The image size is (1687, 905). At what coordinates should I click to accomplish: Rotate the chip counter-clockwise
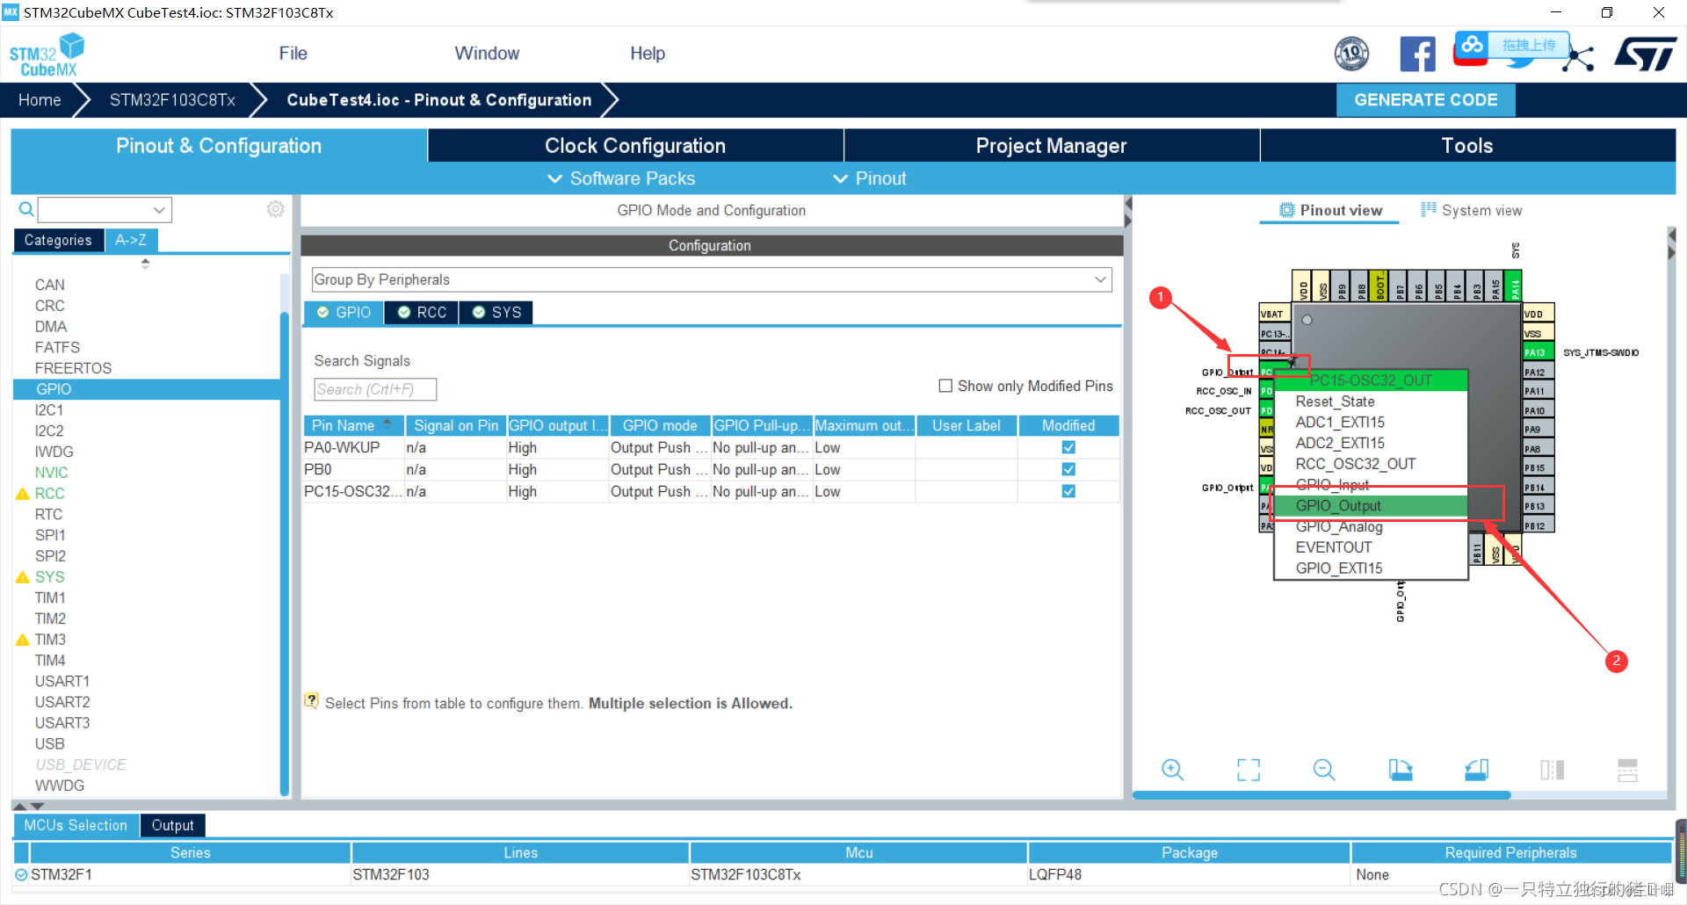1476,770
